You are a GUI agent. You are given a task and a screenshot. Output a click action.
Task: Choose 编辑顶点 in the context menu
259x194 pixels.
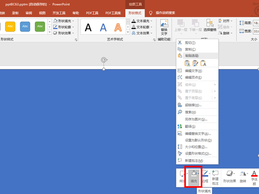[x=193, y=78]
